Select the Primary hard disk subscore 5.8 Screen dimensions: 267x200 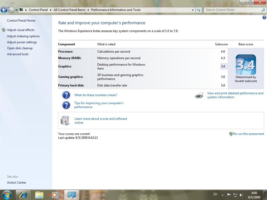223,85
